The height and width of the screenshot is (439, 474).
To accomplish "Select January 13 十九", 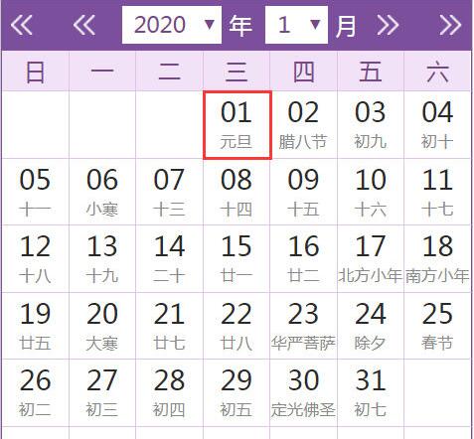I will (x=102, y=259).
